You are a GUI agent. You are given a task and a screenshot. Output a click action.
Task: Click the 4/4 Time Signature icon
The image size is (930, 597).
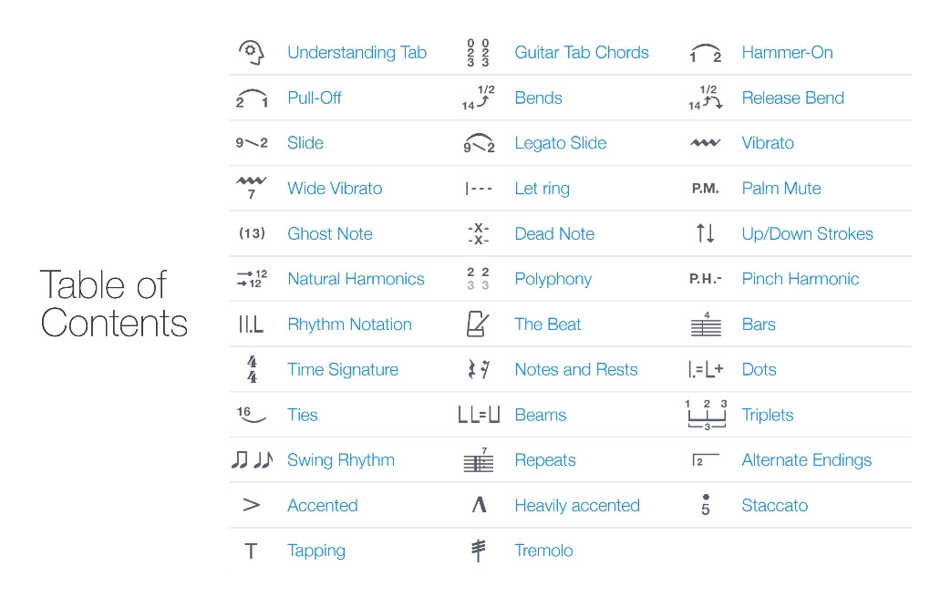(x=252, y=369)
